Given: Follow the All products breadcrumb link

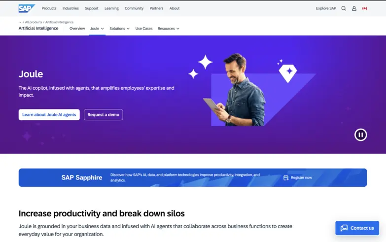Looking at the screenshot, I should pos(34,22).
